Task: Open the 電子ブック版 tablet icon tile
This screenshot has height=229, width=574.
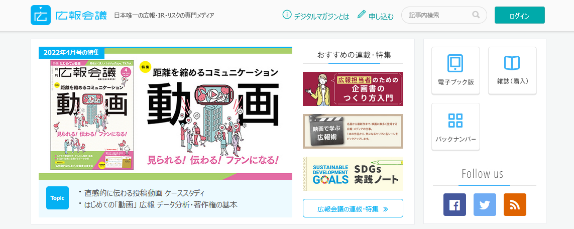Action: (x=455, y=71)
